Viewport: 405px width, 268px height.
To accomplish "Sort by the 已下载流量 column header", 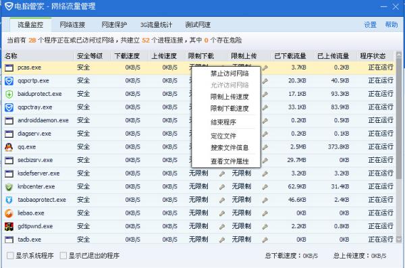I will tap(290, 56).
